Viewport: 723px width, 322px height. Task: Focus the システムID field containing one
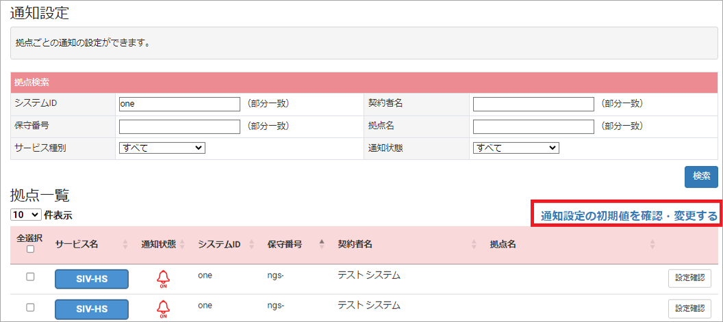tap(179, 104)
